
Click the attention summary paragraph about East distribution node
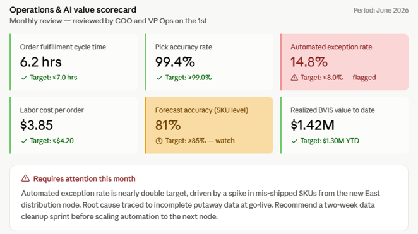[200, 205]
